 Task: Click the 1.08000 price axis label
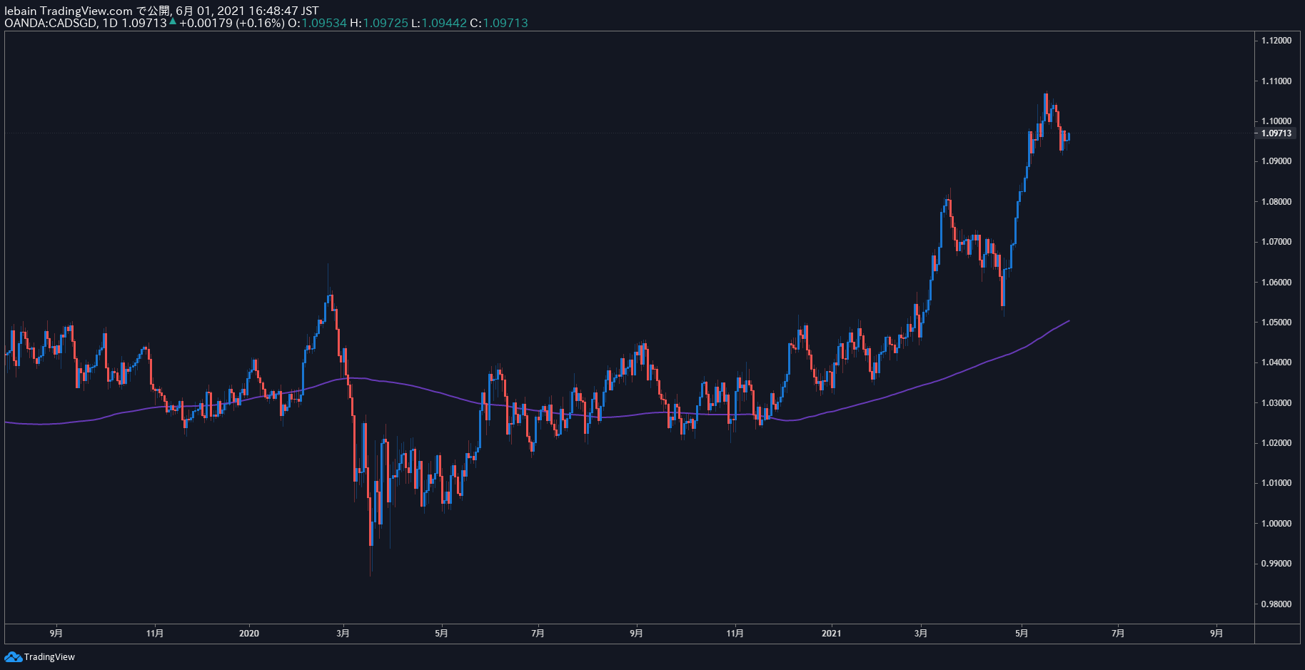[1276, 202]
